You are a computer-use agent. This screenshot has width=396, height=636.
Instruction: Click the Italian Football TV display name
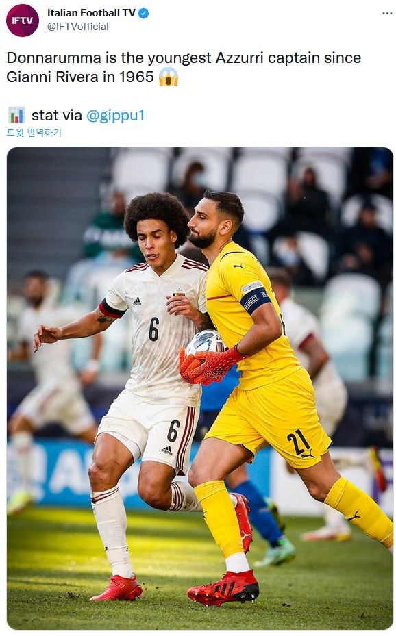(x=91, y=13)
